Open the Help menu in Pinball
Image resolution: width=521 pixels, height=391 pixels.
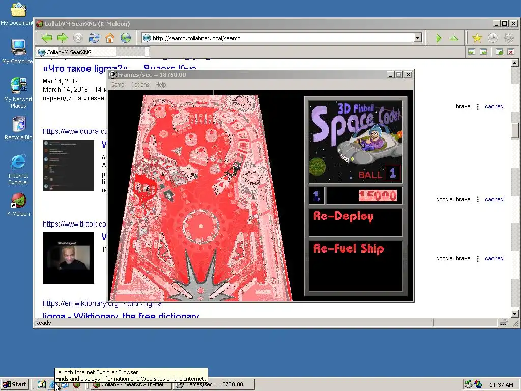coord(160,85)
